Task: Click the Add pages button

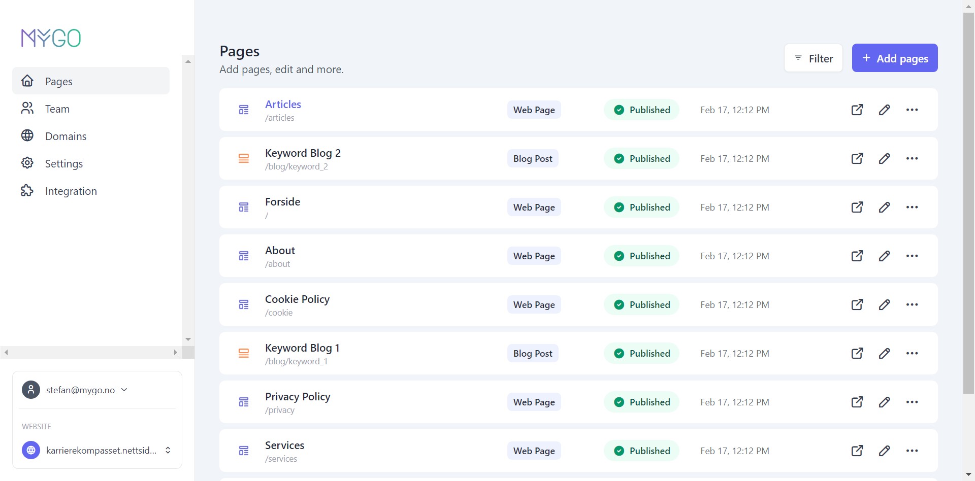Action: tap(894, 58)
